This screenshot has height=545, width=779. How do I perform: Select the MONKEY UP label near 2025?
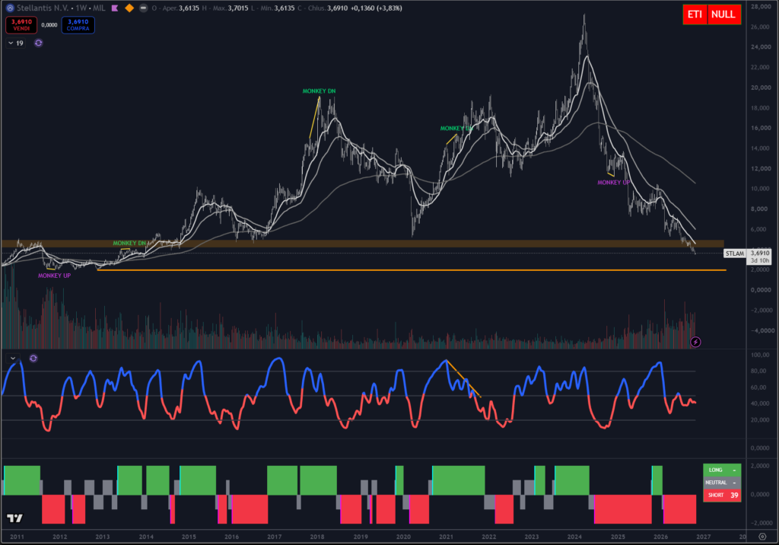click(x=614, y=183)
